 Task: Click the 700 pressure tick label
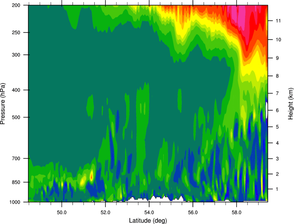pos(16,159)
